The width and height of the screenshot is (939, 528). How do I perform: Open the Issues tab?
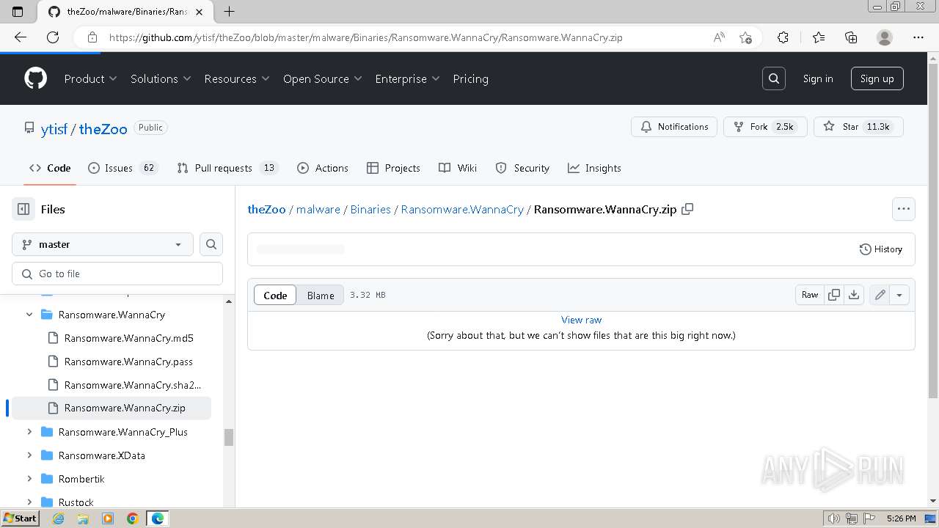[x=123, y=168]
